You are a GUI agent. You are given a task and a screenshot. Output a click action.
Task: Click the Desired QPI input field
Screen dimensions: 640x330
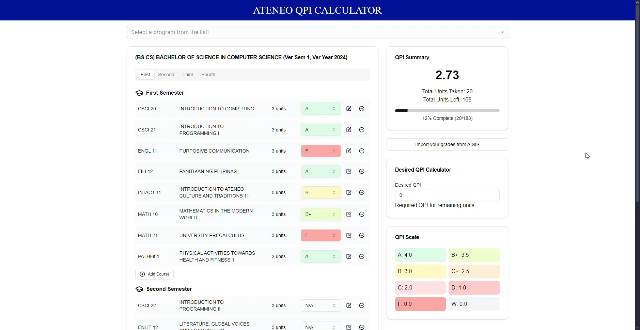[x=447, y=195]
